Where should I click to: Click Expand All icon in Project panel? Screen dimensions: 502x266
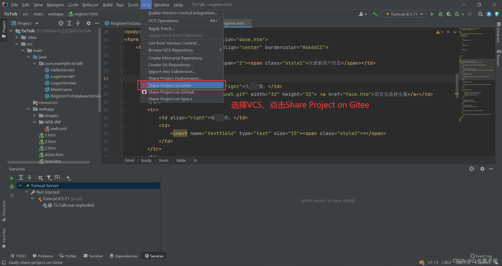pos(69,23)
